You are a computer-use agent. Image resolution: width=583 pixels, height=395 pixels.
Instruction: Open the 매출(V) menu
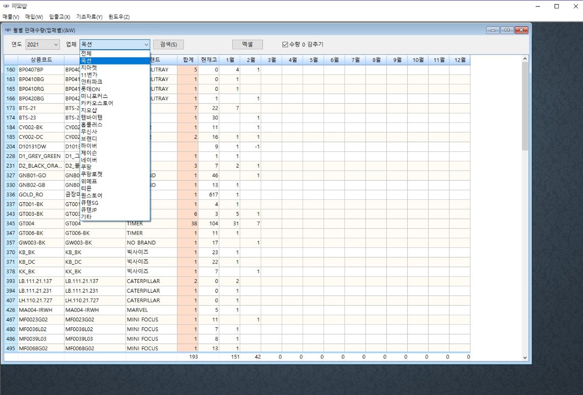coord(11,17)
